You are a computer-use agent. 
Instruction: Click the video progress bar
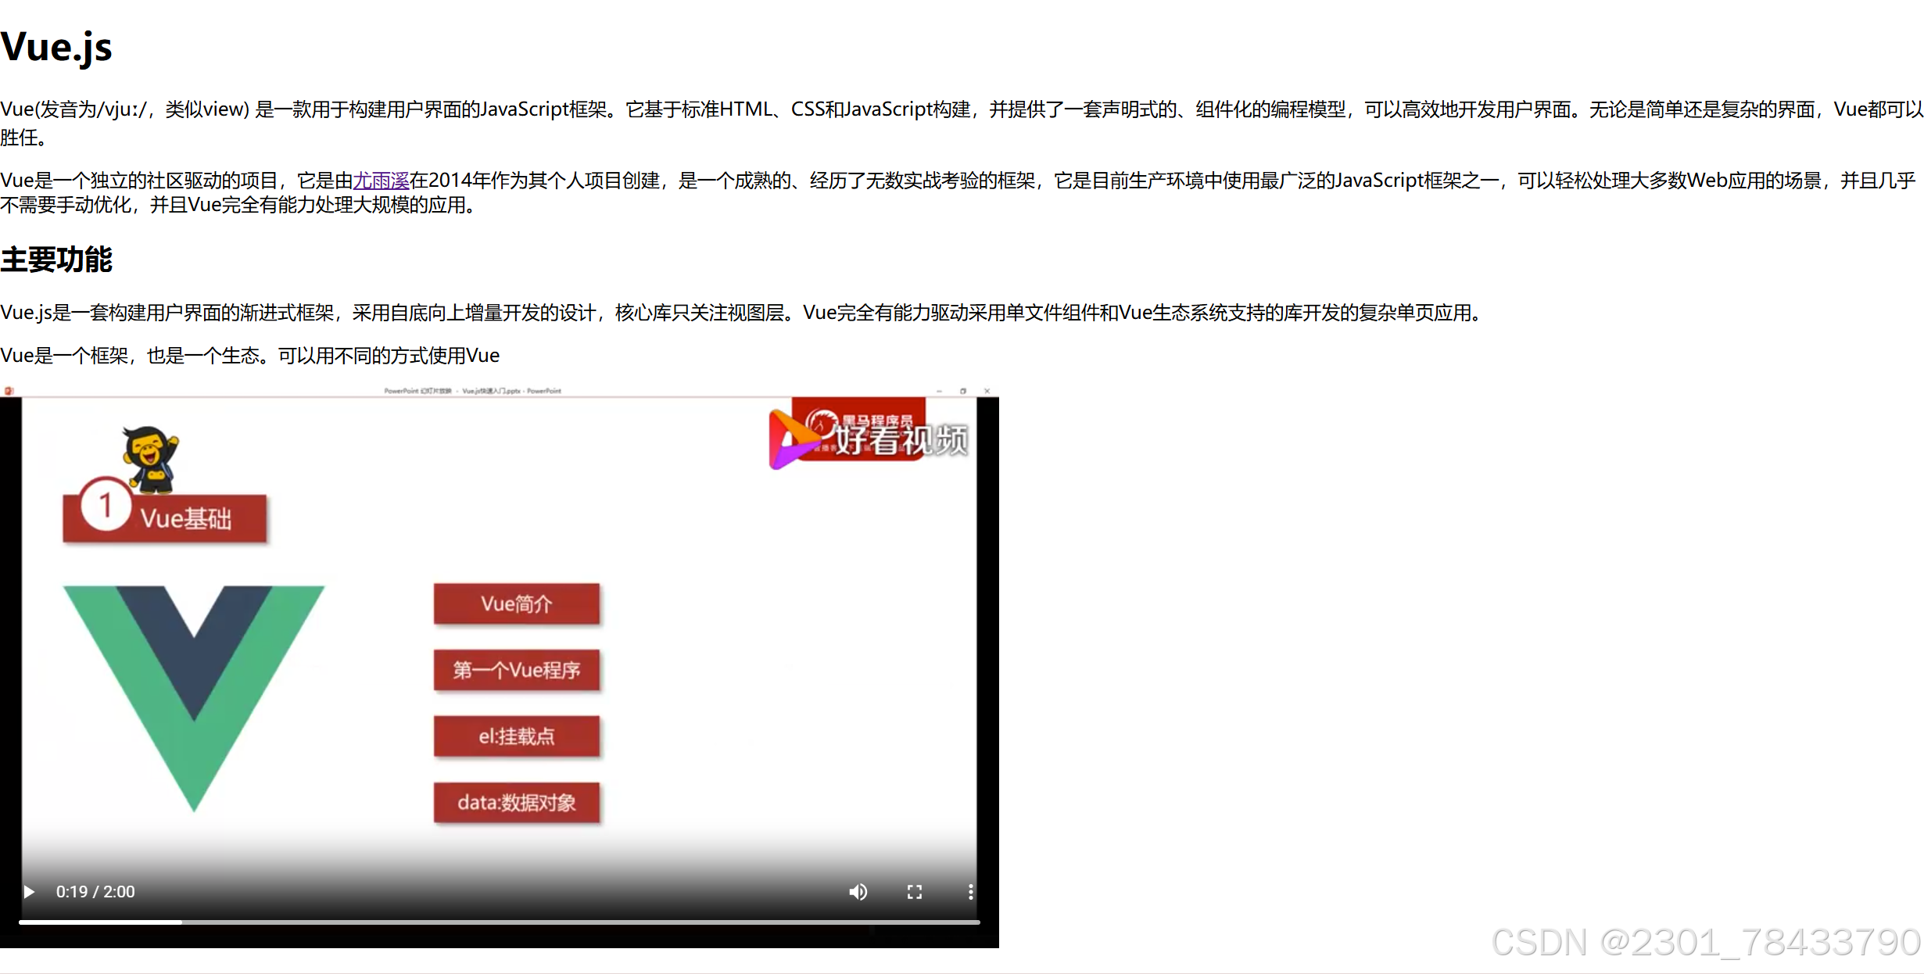499,922
